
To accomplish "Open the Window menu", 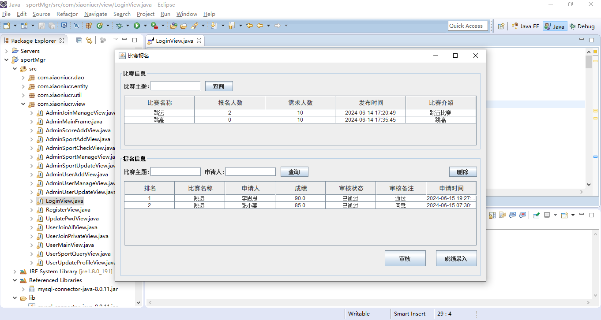I will 187,14.
